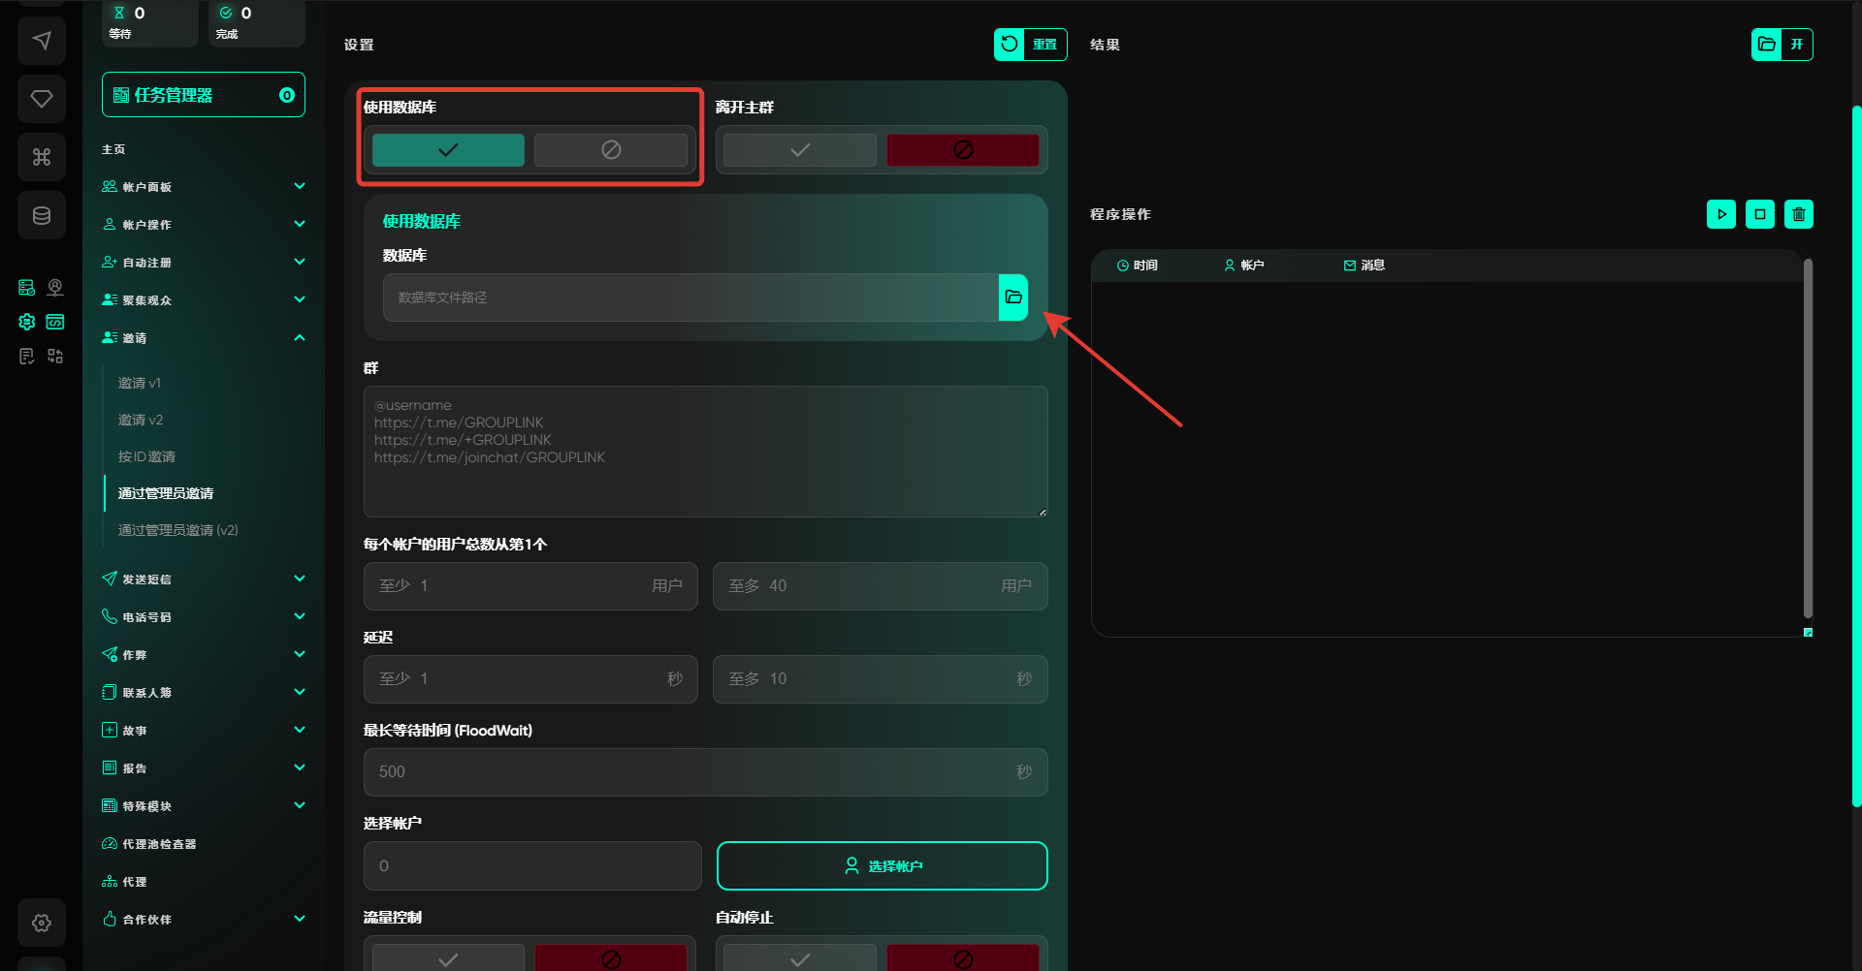Click the paper plane icon in left sidebar

(x=42, y=41)
